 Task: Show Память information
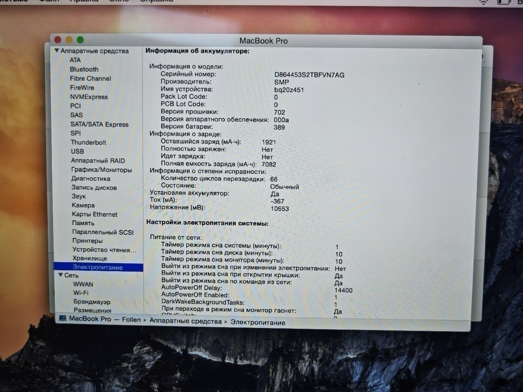[83, 223]
